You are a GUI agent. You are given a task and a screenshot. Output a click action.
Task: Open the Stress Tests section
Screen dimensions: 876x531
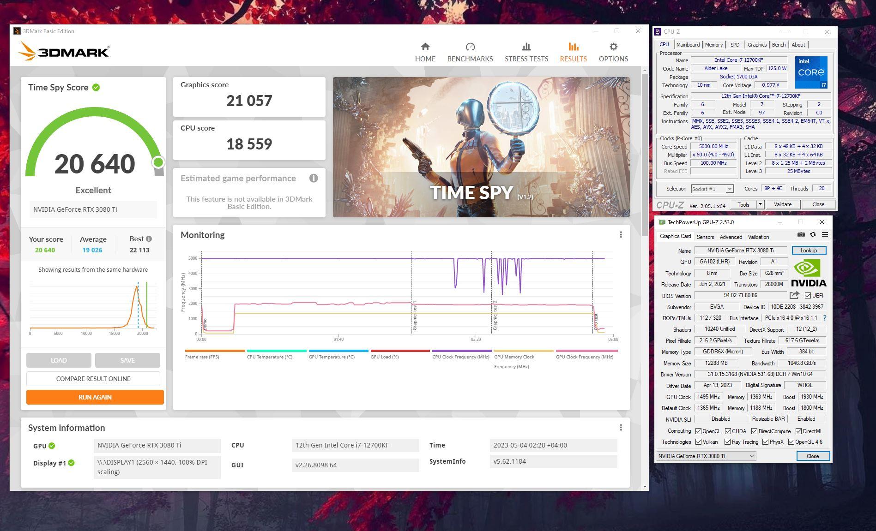coord(526,52)
